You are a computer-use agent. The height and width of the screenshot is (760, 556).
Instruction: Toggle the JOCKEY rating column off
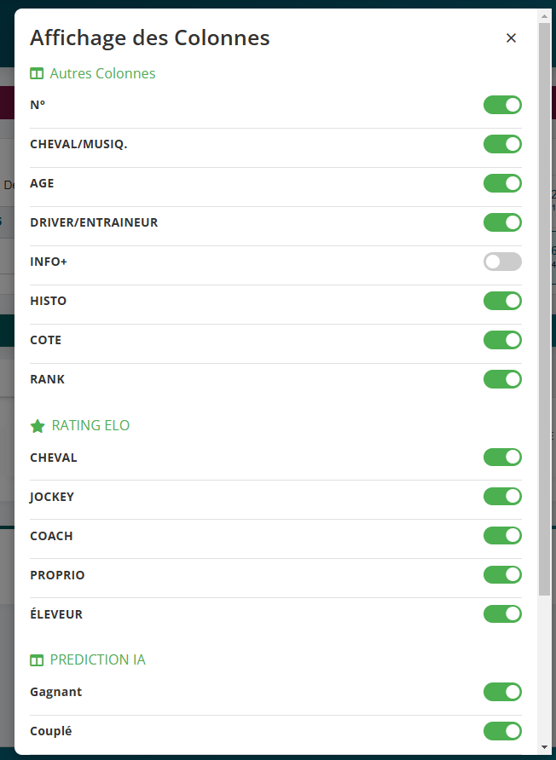502,497
